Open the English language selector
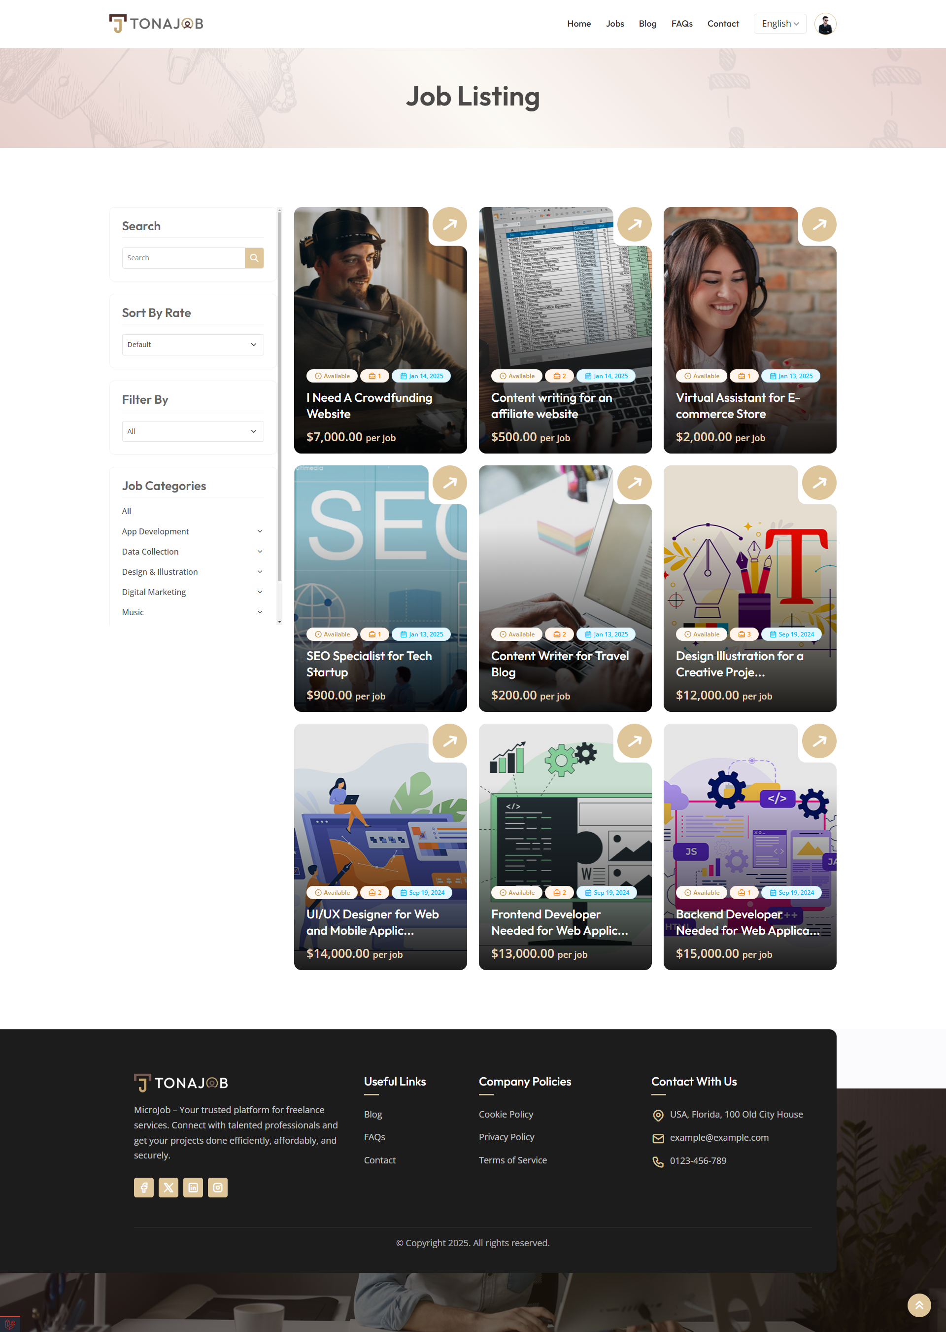Viewport: 946px width, 1332px height. (779, 24)
